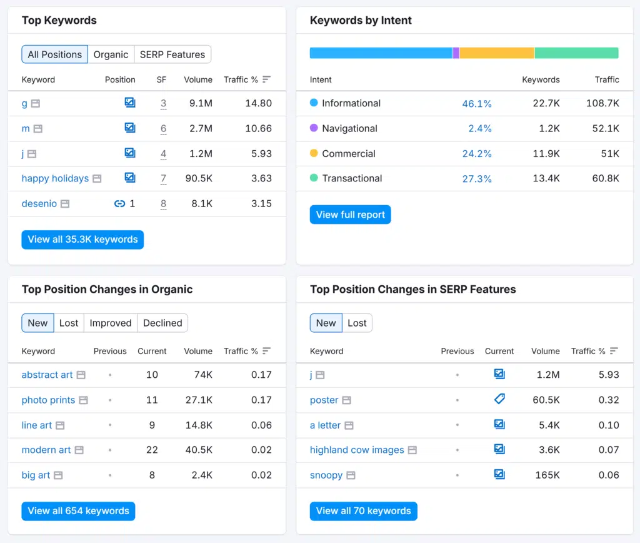Click the image pack icon for 'snoopy'
Screen dimensions: 640x543
pos(499,474)
